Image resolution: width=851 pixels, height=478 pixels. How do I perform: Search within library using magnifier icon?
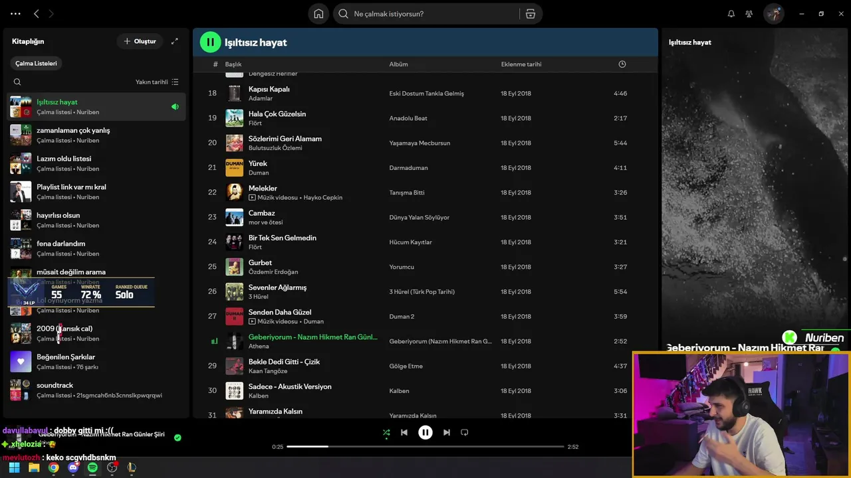[17, 82]
